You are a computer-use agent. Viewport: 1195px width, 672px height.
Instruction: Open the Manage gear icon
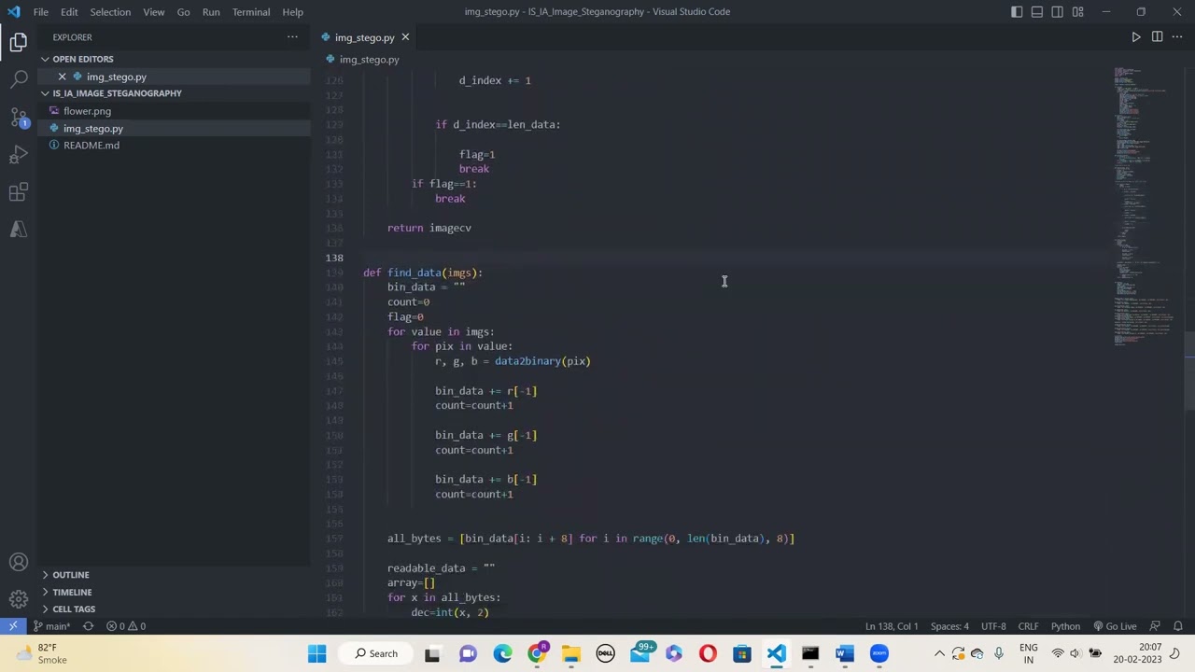click(19, 599)
